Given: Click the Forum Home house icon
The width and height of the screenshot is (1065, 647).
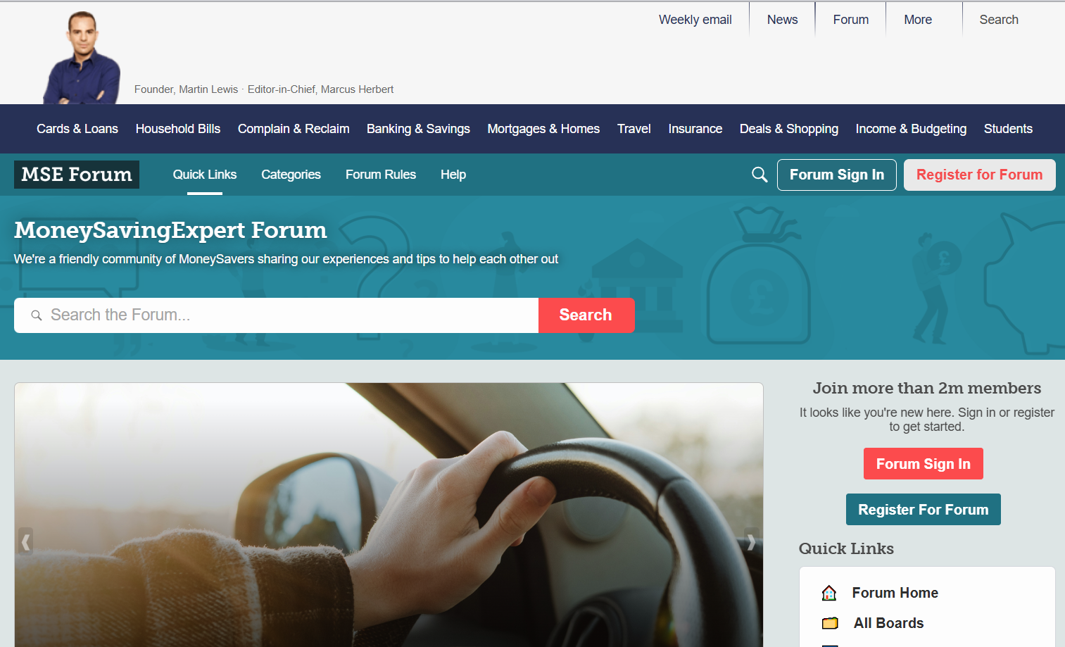Looking at the screenshot, I should [x=829, y=593].
